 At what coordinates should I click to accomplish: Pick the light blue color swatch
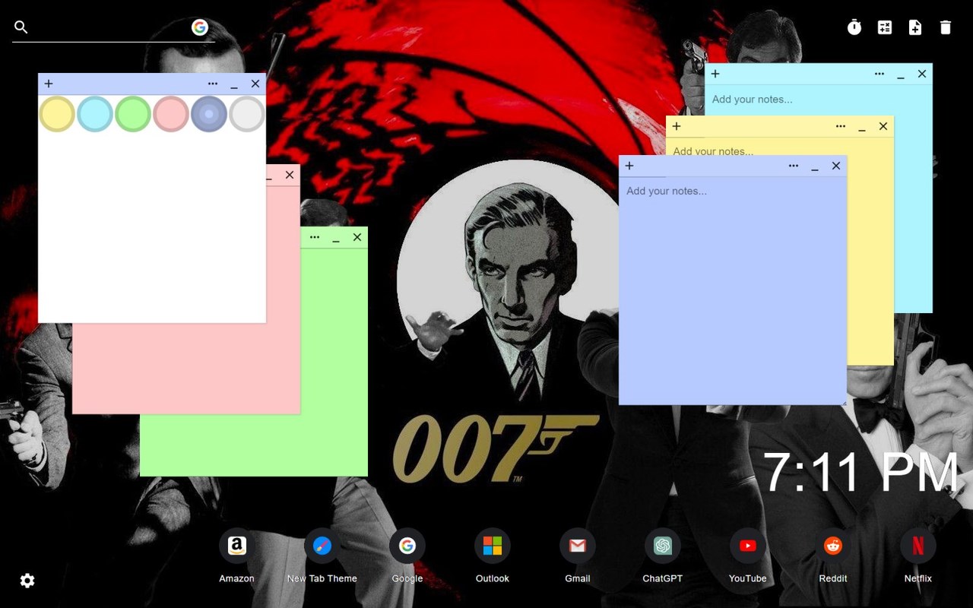pyautogui.click(x=95, y=114)
